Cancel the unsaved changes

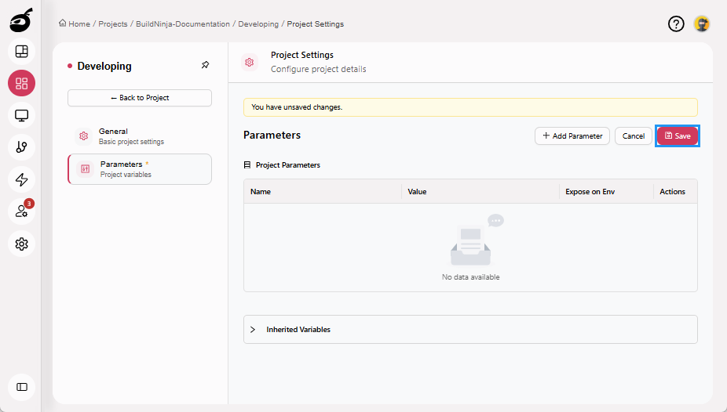pos(634,136)
